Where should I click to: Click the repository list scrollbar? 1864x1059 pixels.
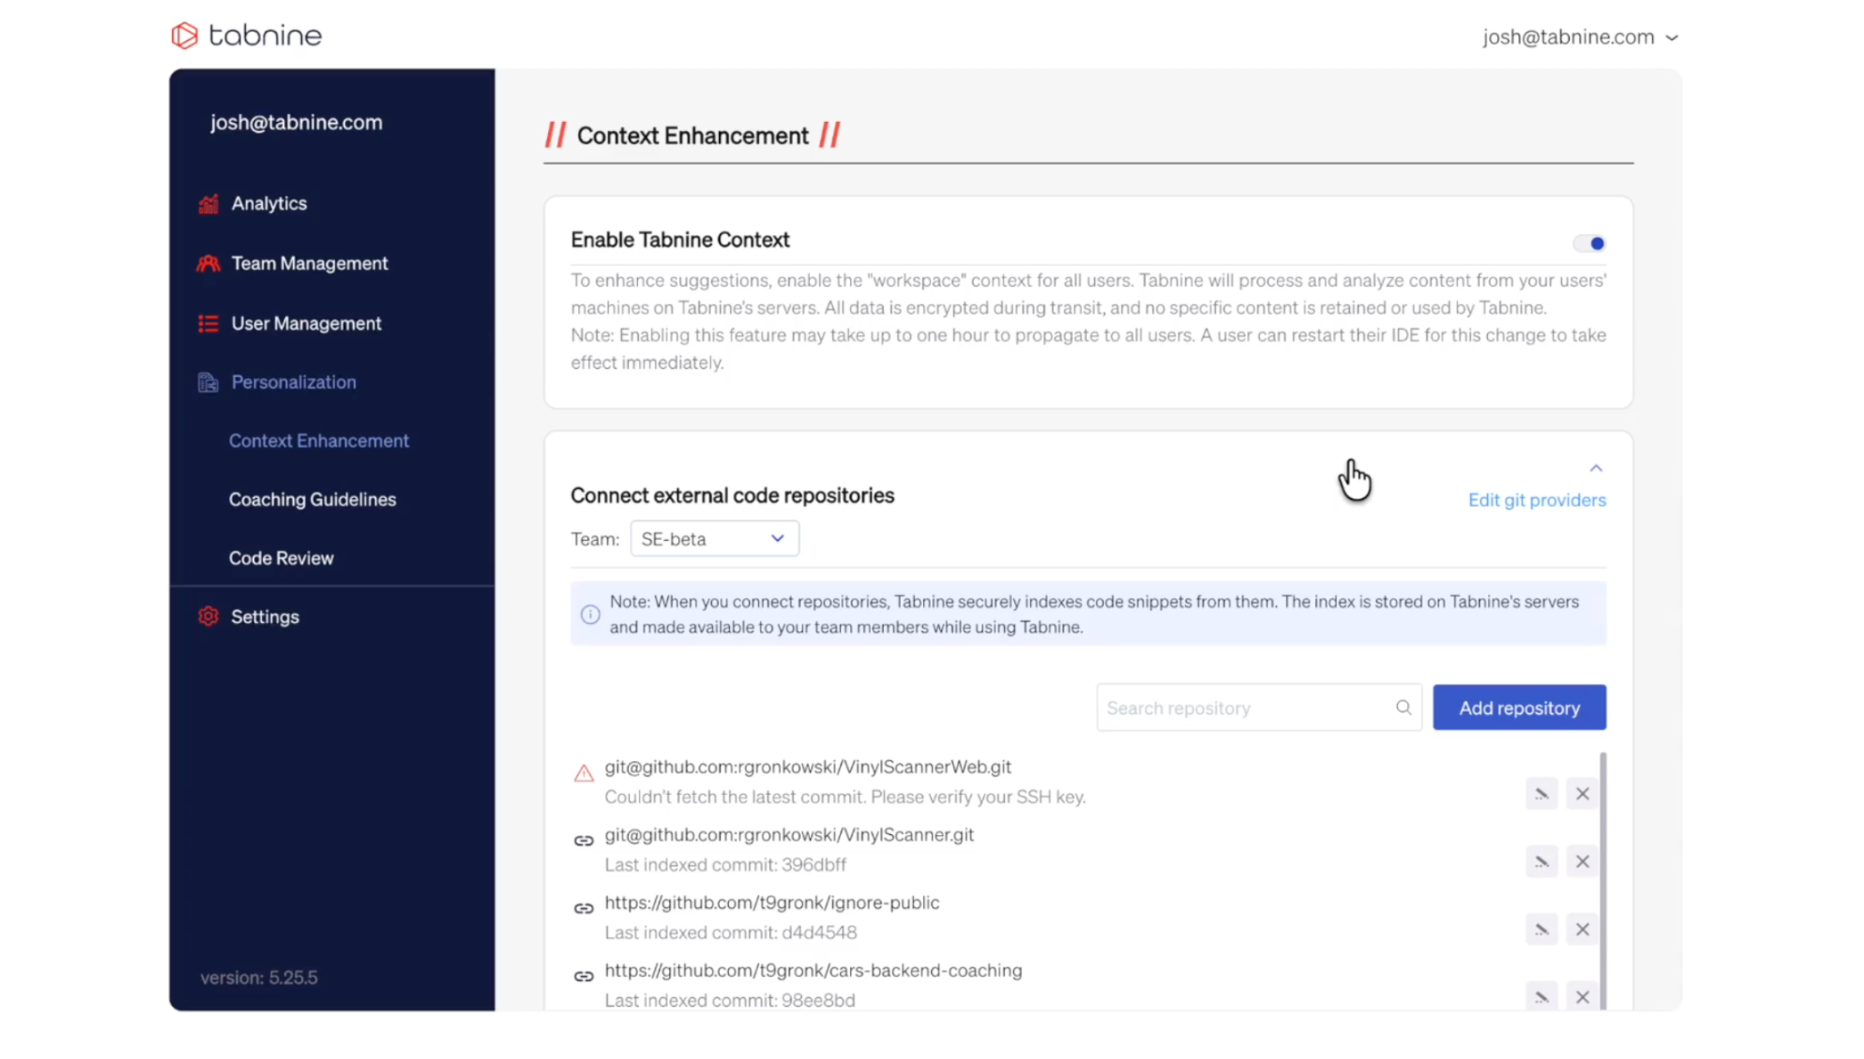point(1603,881)
